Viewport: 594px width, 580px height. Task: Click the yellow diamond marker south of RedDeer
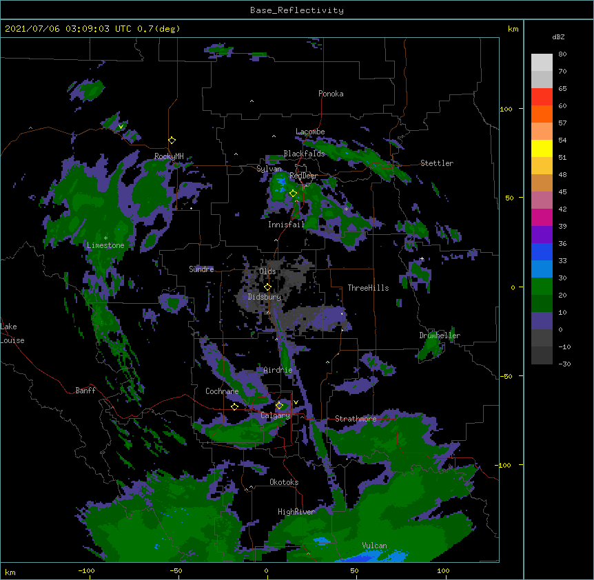click(x=293, y=194)
